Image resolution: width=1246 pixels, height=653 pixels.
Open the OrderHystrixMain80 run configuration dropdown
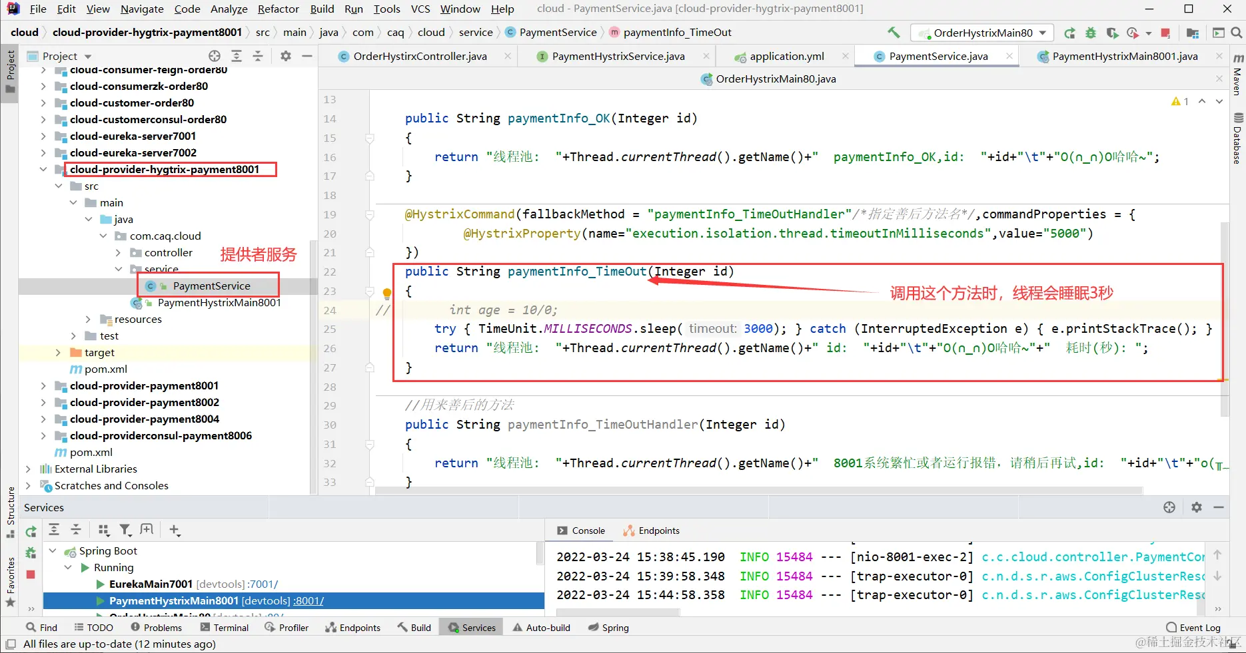pos(982,33)
